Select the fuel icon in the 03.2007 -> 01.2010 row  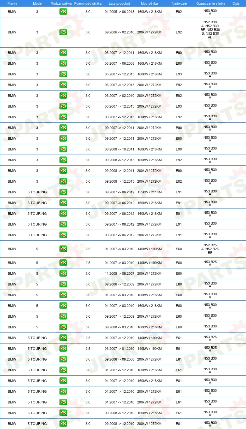(63, 349)
